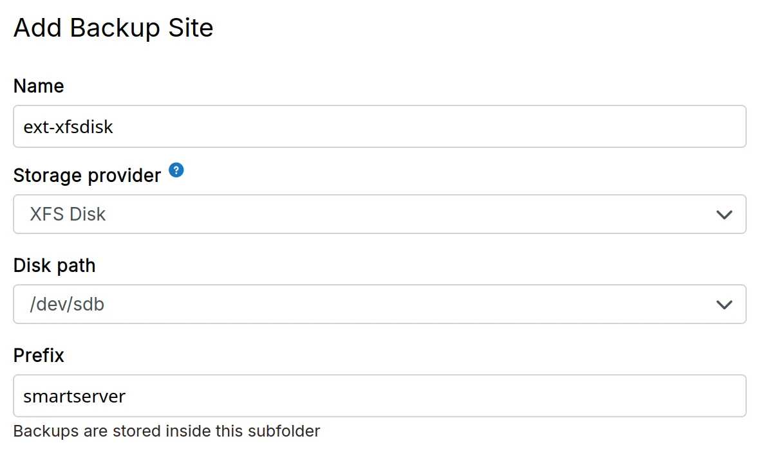759x452 pixels.
Task: Click the Storage provider chevron arrow
Action: (724, 215)
